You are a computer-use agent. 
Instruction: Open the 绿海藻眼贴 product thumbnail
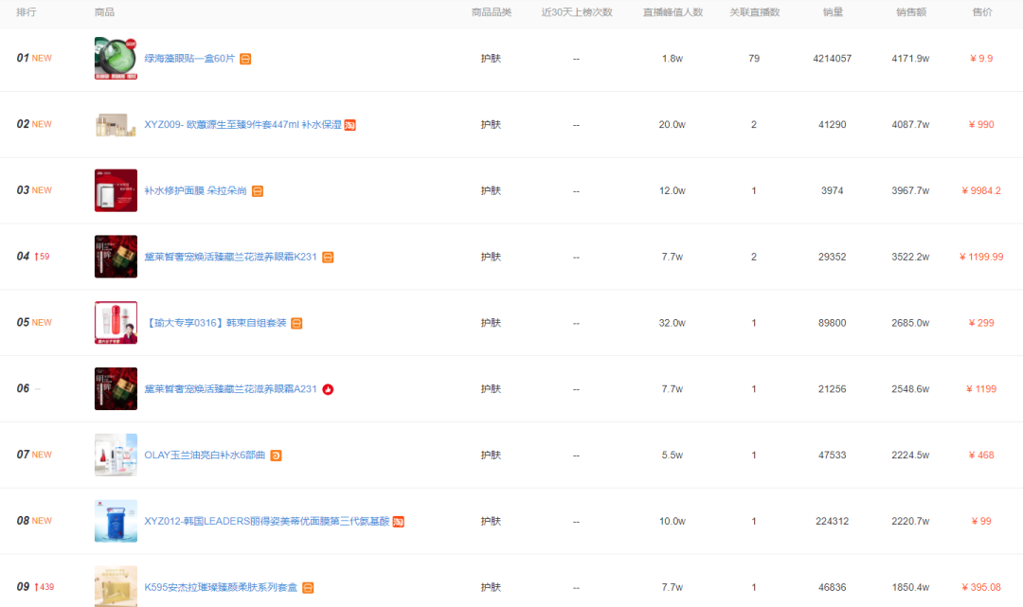click(117, 58)
